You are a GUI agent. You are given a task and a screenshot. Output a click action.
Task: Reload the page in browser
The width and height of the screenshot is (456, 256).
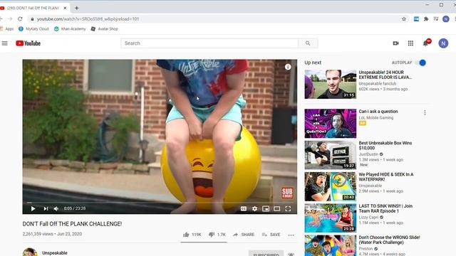(x=20, y=19)
